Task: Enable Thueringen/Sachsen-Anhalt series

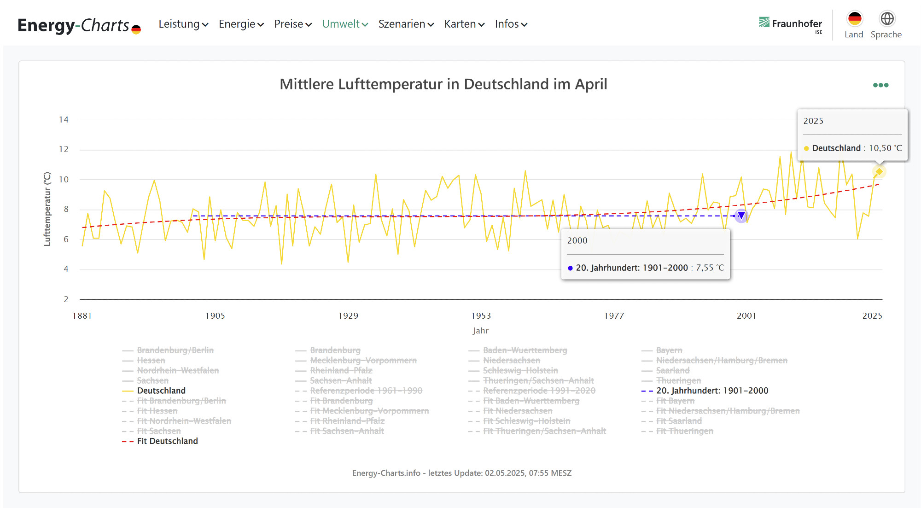Action: [531, 380]
